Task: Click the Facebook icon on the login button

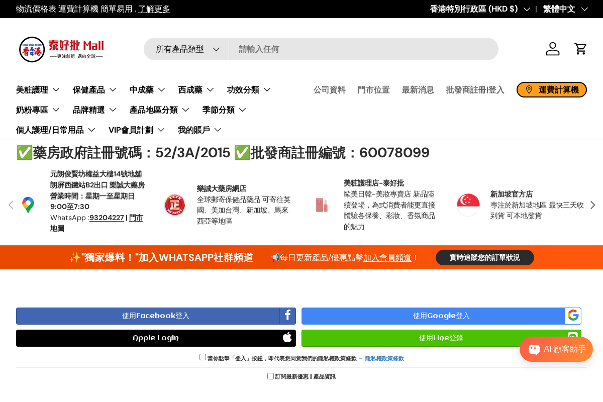Action: pos(287,316)
